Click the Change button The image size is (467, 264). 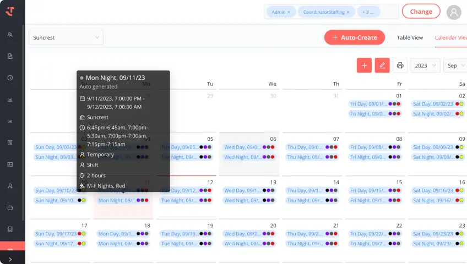(x=421, y=12)
